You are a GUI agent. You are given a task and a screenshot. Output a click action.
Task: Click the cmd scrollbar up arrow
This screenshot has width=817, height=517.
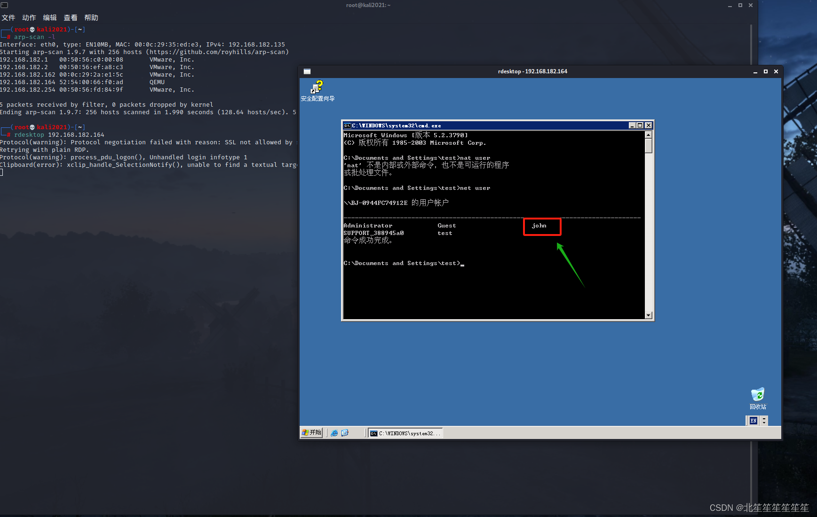click(648, 135)
